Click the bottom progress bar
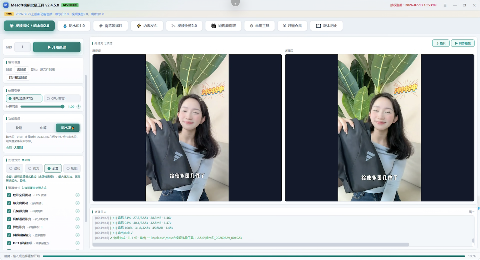This screenshot has width=480, height=260. (x=254, y=256)
